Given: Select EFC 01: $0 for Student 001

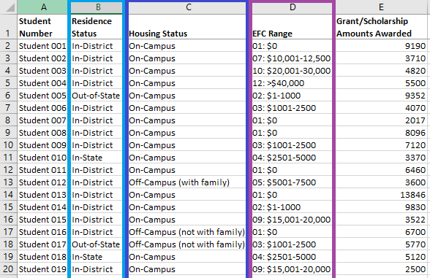Looking at the screenshot, I should (x=293, y=46).
